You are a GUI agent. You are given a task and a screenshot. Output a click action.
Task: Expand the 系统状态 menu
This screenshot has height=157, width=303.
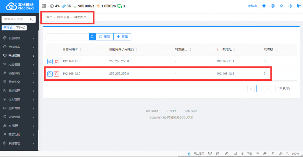(19, 47)
